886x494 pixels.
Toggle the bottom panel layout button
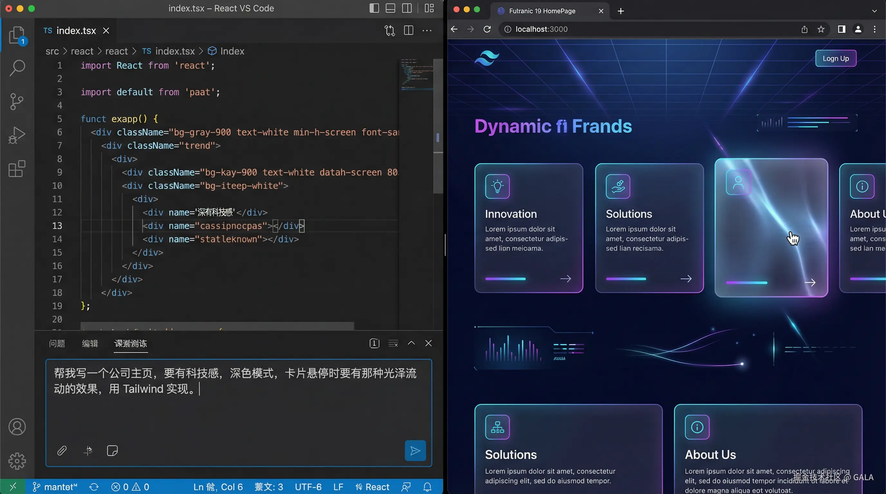tap(391, 8)
